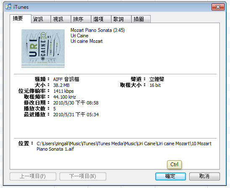Click the 上一項目(P) previous button
This screenshot has height=188, width=230.
tap(33, 176)
